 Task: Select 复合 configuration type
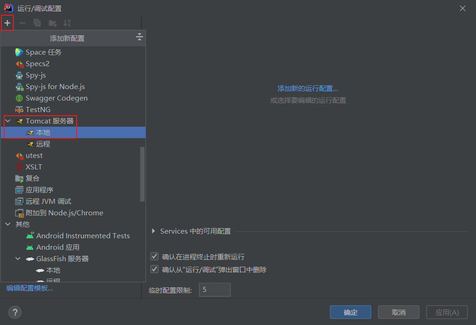tap(73, 179)
